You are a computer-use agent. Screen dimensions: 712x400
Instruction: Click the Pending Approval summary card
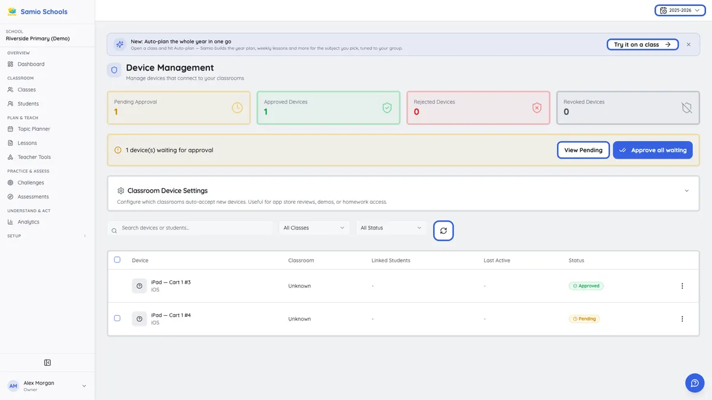click(x=179, y=108)
